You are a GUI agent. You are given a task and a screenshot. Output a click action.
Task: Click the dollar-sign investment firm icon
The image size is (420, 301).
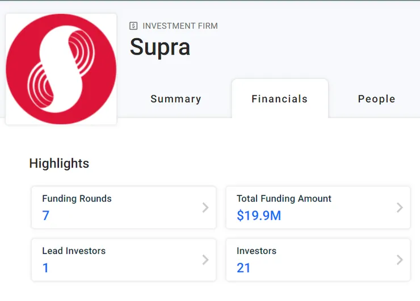tap(134, 26)
